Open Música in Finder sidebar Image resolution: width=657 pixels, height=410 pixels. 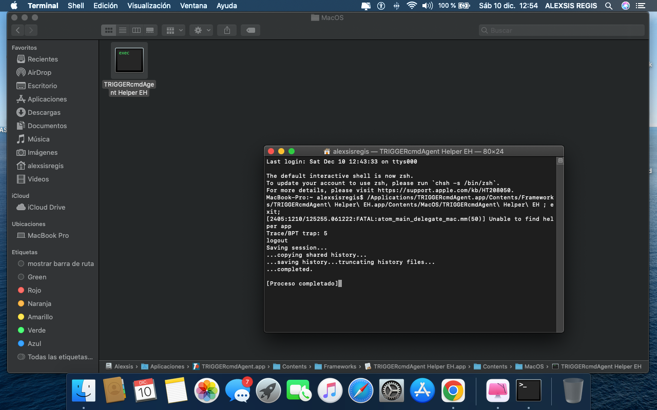click(x=38, y=139)
